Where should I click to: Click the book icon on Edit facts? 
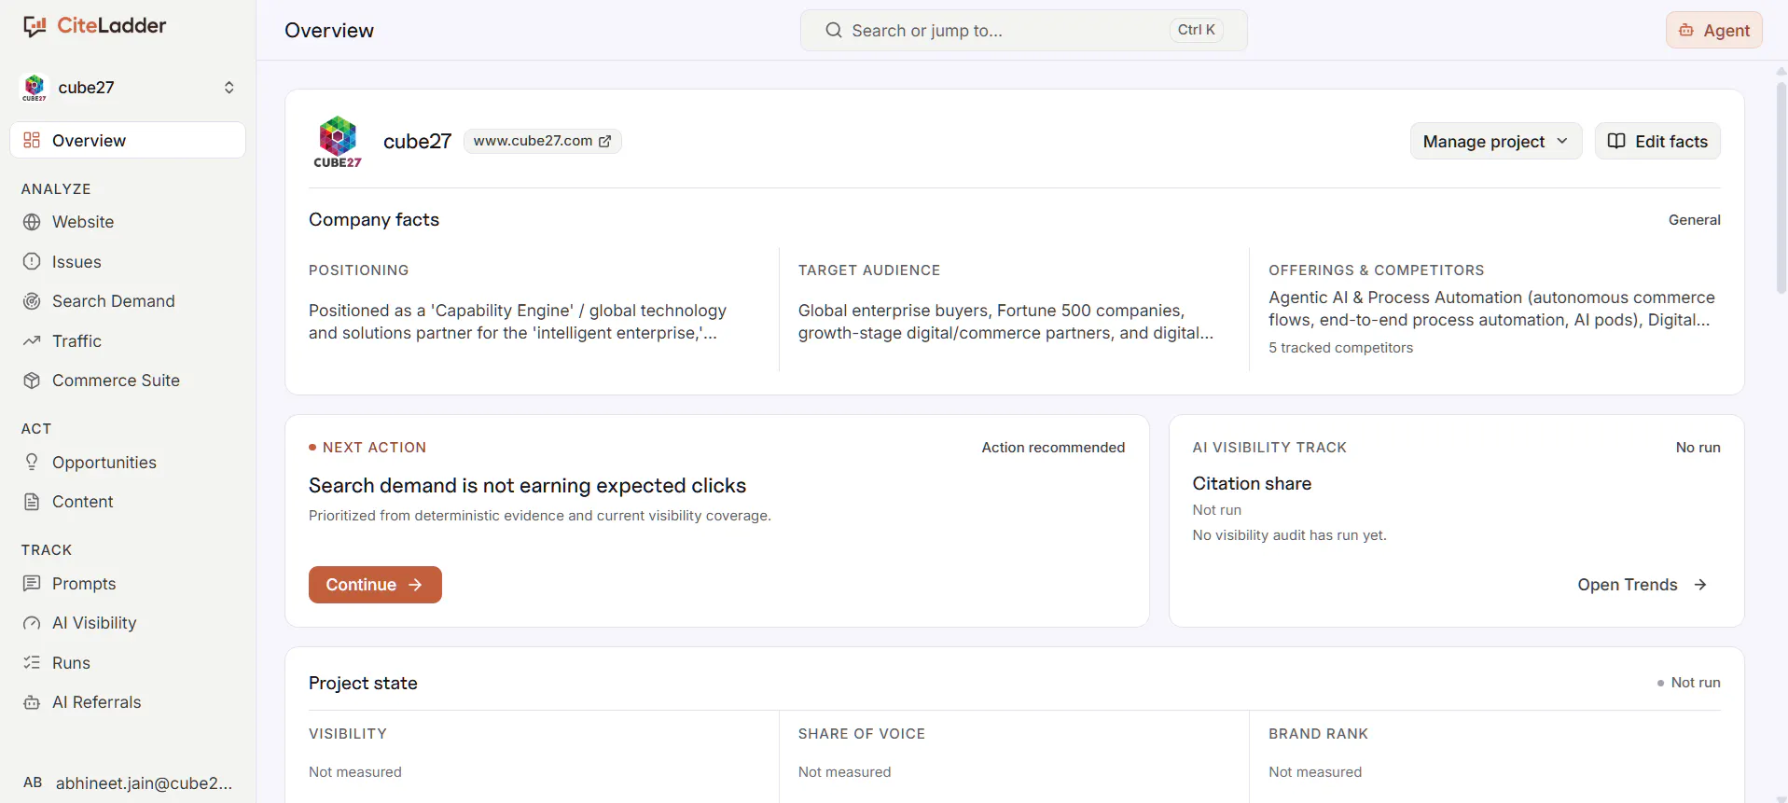1616,141
